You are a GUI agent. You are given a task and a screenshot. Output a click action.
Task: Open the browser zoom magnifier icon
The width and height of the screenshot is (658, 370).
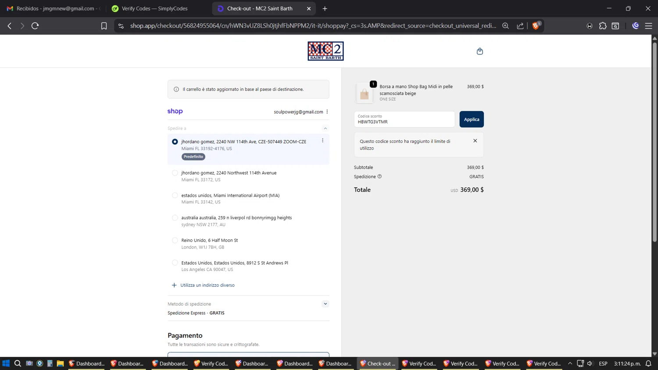point(505,26)
